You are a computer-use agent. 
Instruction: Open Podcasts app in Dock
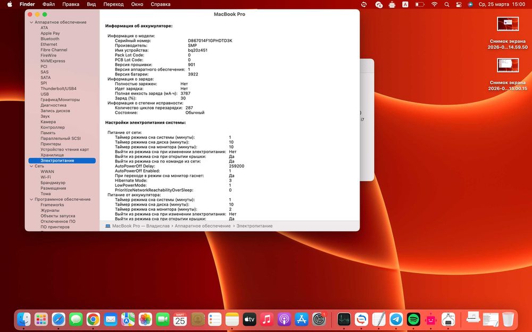(x=284, y=319)
